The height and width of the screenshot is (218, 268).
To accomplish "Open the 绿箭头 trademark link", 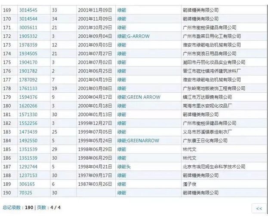I will (x=124, y=167).
